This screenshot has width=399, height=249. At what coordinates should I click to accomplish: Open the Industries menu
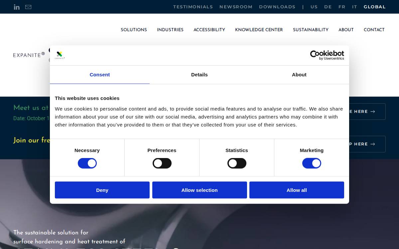click(170, 30)
